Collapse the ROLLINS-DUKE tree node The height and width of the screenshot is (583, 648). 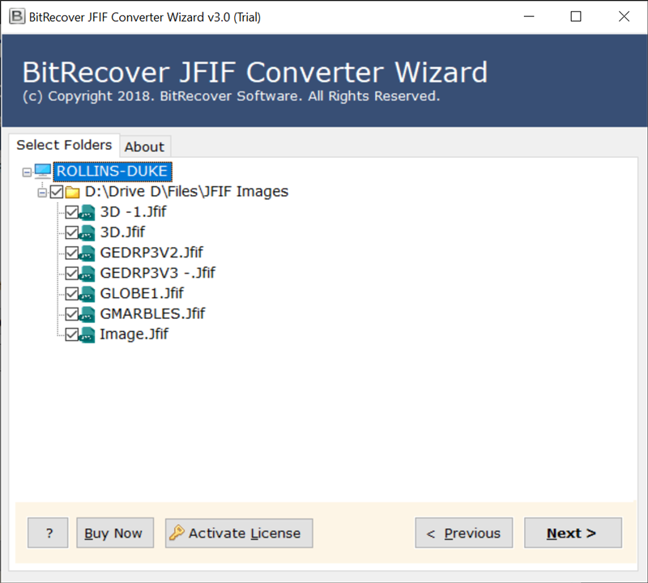click(x=27, y=172)
